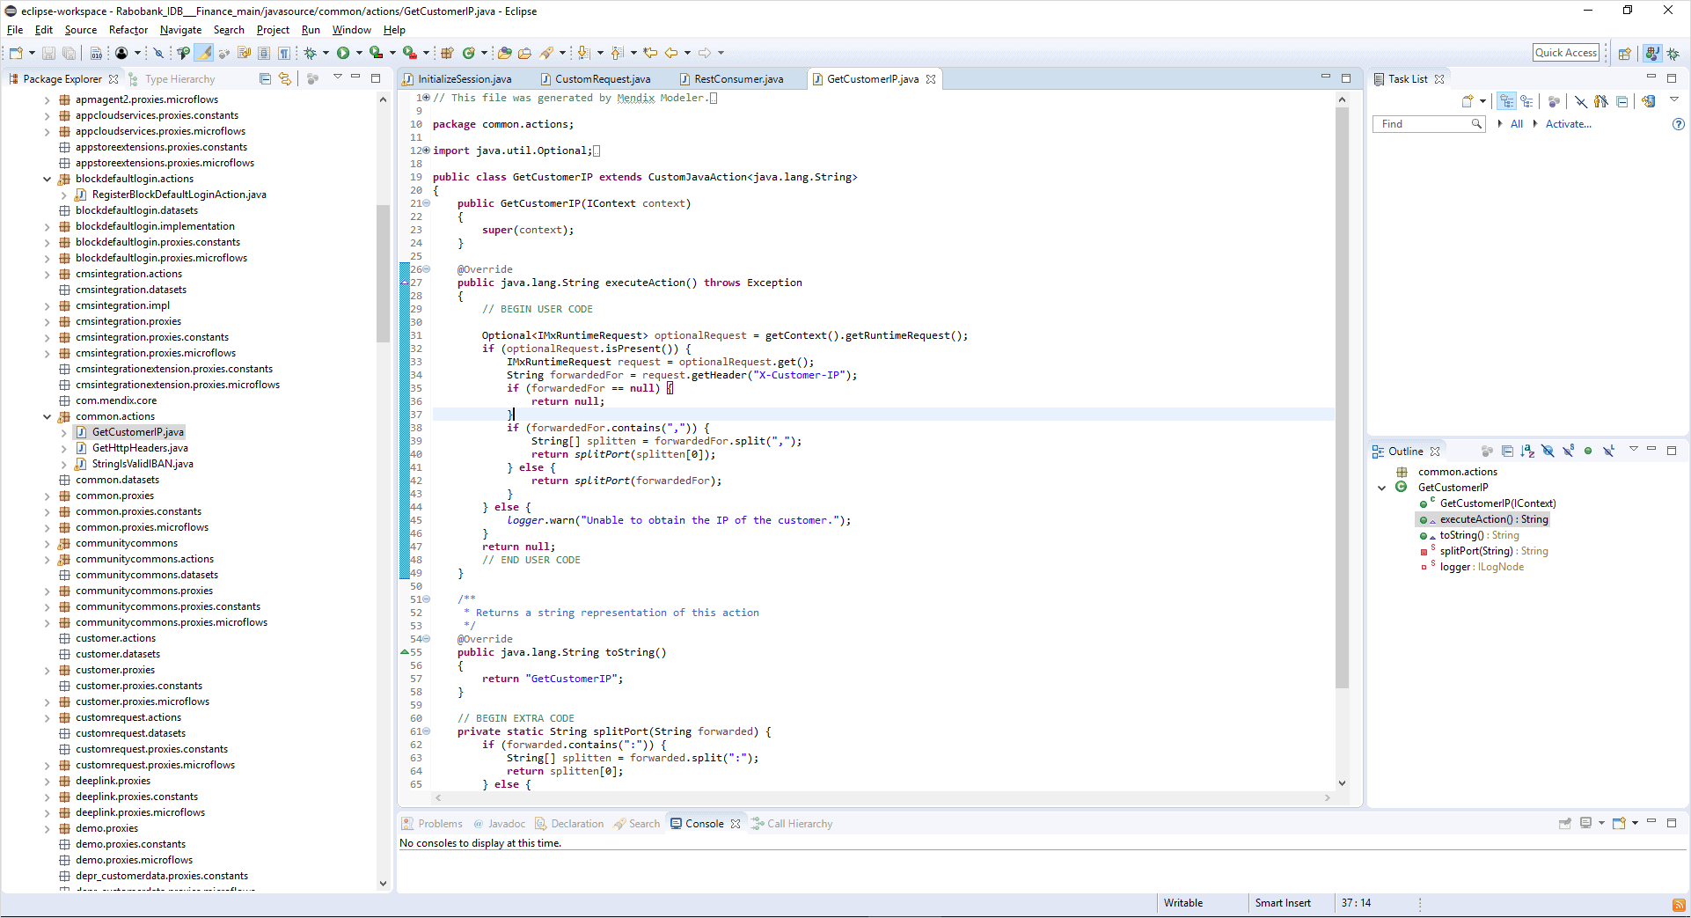Open the Refactor menu
Image resolution: width=1691 pixels, height=918 pixels.
pos(128,30)
